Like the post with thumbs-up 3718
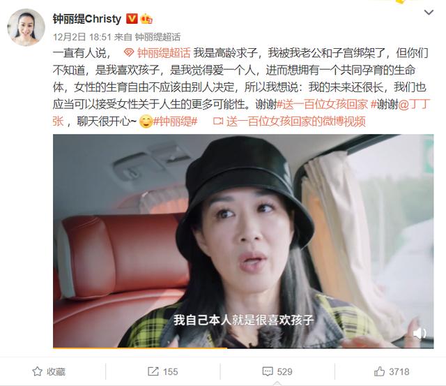This screenshot has height=386, width=446. [x=392, y=371]
